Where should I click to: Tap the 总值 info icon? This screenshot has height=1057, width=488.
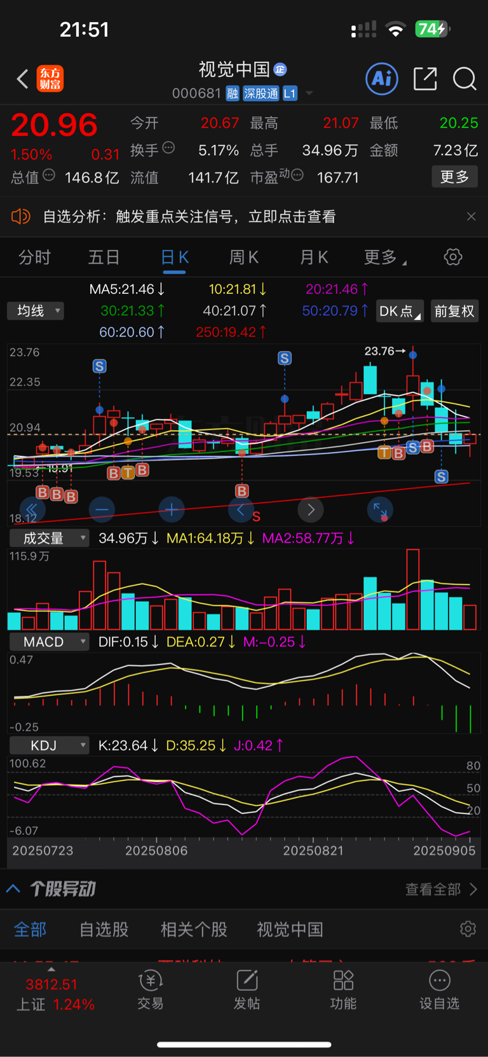pyautogui.click(x=49, y=175)
